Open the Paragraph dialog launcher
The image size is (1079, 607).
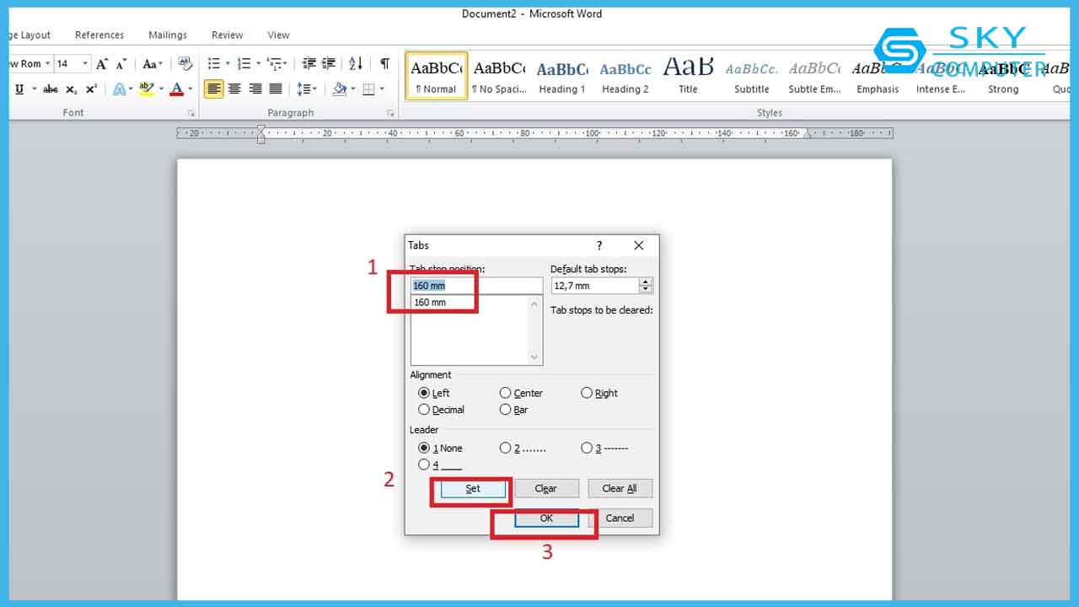pyautogui.click(x=390, y=113)
